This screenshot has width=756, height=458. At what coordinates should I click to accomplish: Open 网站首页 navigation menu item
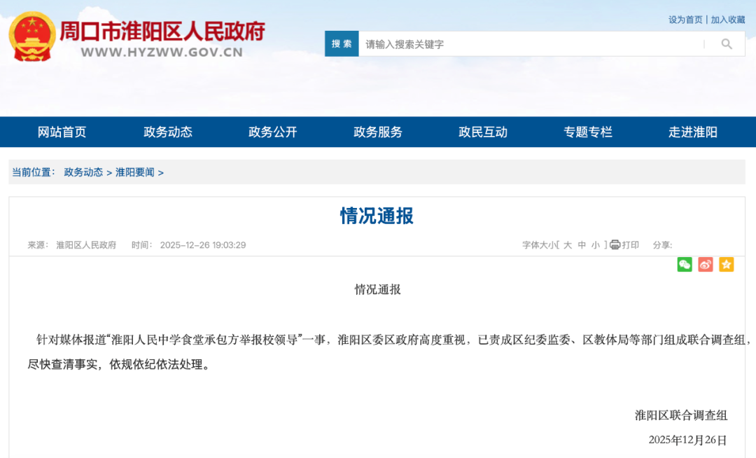(x=62, y=132)
